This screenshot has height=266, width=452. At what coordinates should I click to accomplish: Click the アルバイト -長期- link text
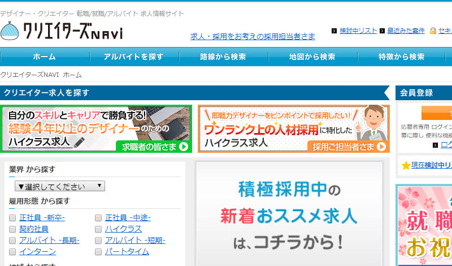tap(49, 241)
